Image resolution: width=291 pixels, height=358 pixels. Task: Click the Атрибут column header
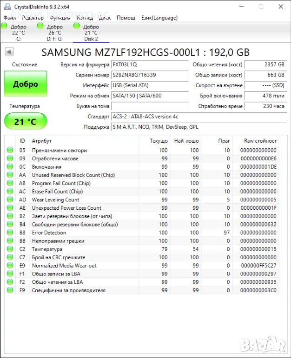pyautogui.click(x=42, y=141)
